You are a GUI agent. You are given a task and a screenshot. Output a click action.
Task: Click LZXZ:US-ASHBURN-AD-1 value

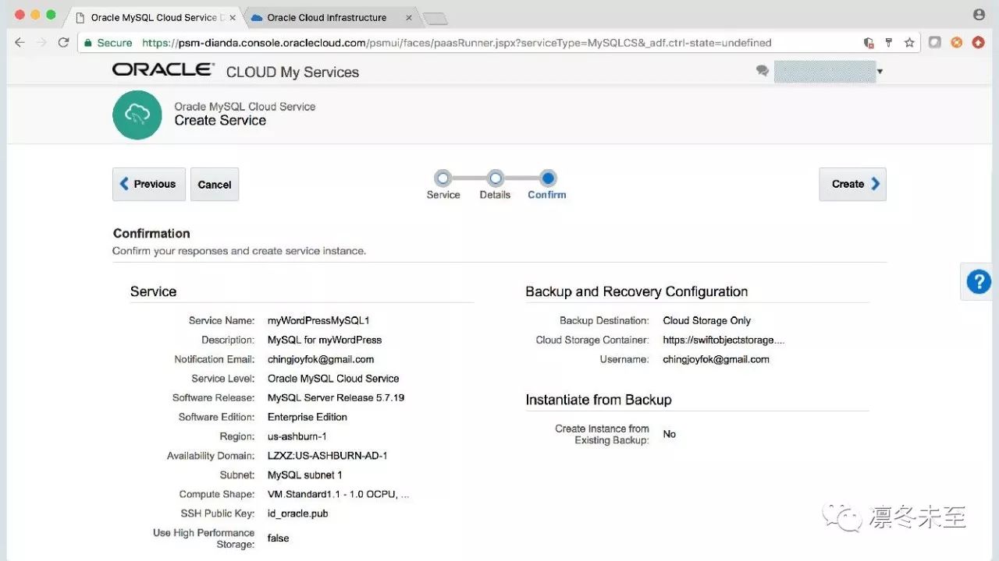point(328,456)
